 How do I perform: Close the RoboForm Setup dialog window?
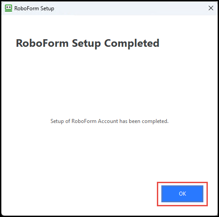[x=211, y=8]
